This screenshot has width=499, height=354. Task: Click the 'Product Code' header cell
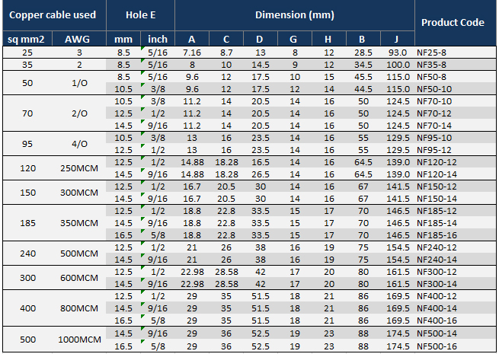(x=456, y=23)
